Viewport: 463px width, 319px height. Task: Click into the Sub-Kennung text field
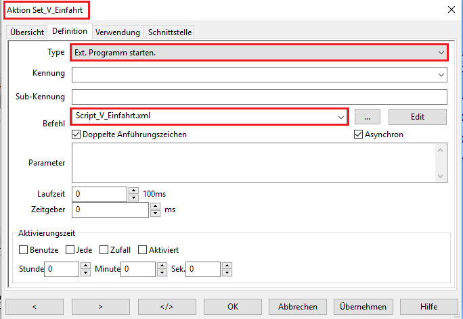click(x=259, y=97)
